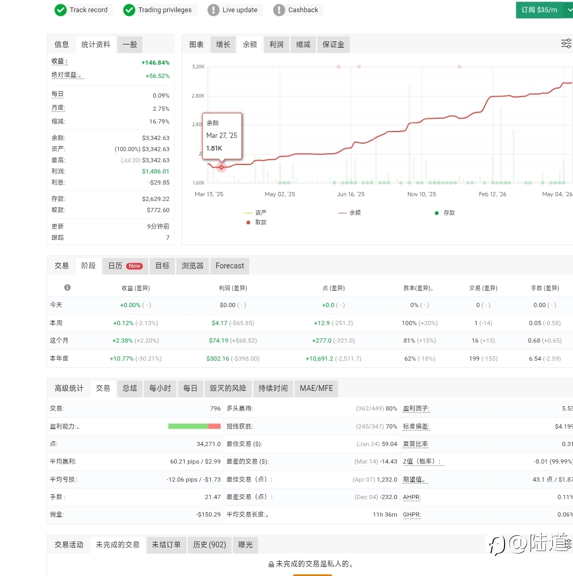Click the 盈利能力 green-red bar

click(194, 426)
